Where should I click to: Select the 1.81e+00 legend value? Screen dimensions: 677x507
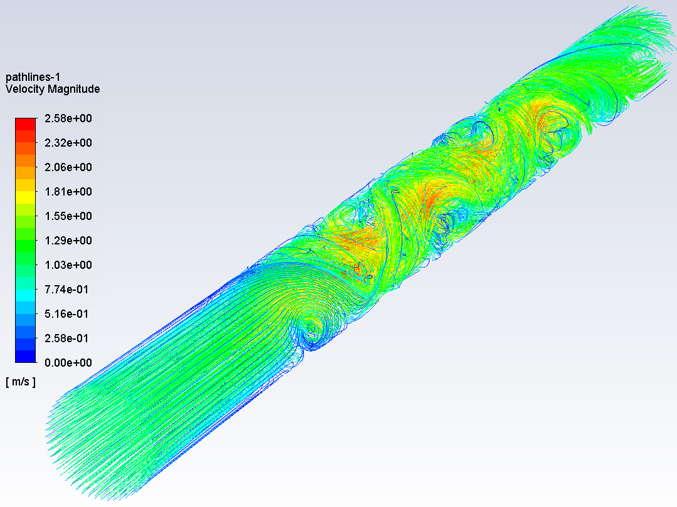68,192
